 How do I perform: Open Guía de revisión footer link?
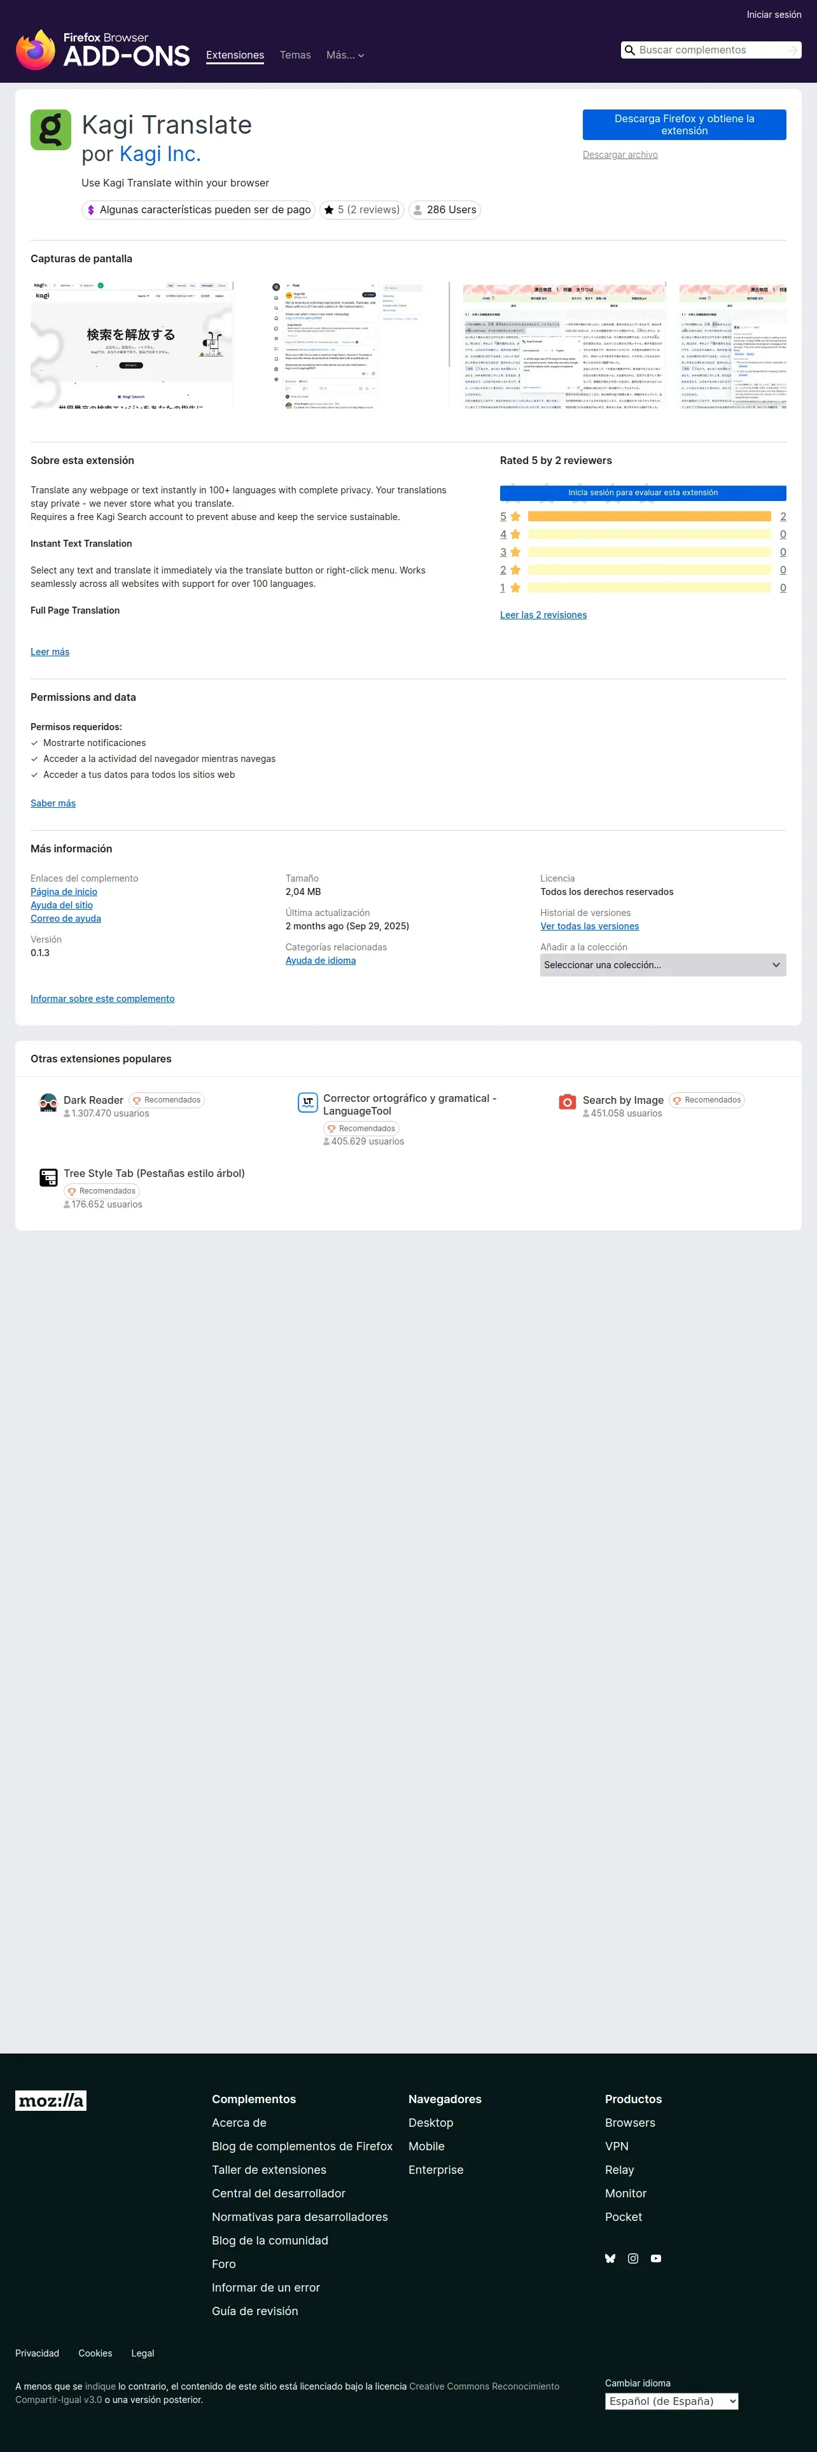[x=255, y=2311]
